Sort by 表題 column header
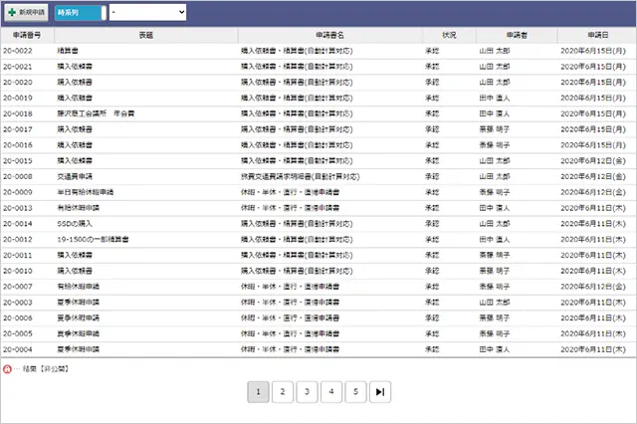The image size is (637, 424). pos(145,35)
